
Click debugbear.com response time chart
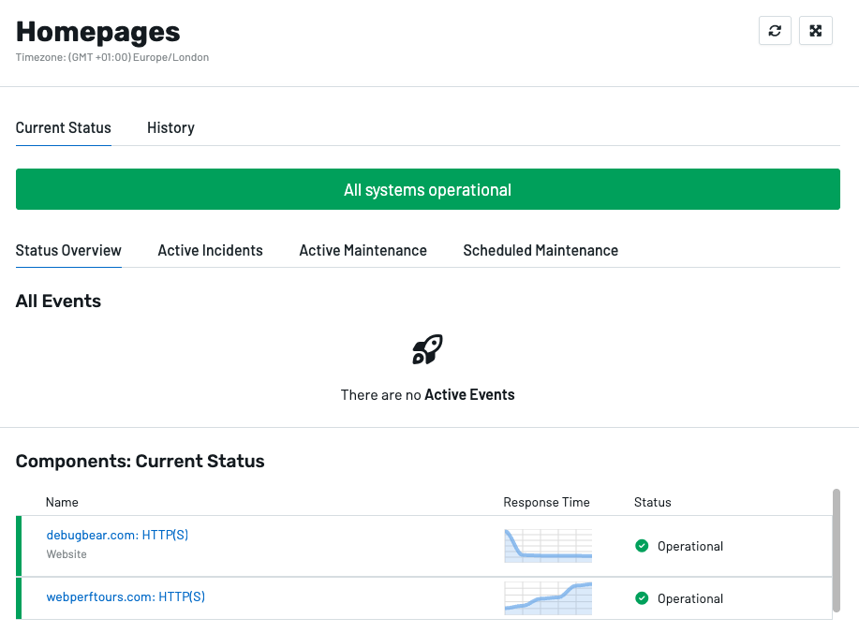pos(548,545)
